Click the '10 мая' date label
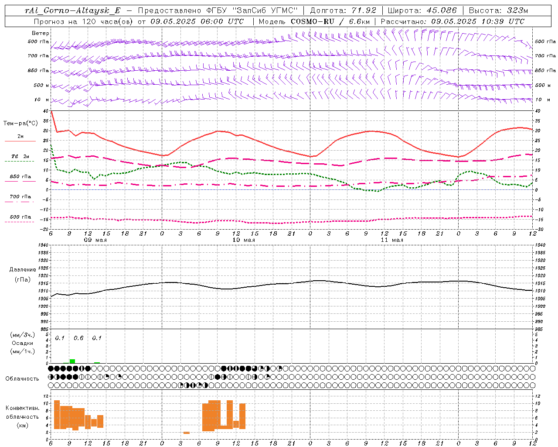The height and width of the screenshot is (447, 558). (244, 240)
